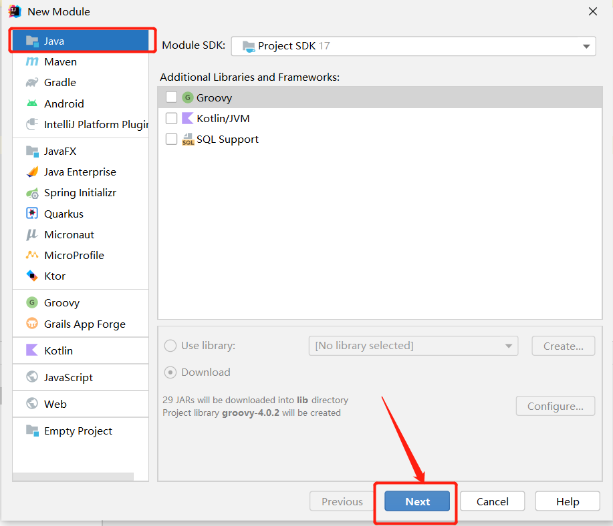Click the Create... library button
Image resolution: width=613 pixels, height=526 pixels.
click(x=564, y=346)
